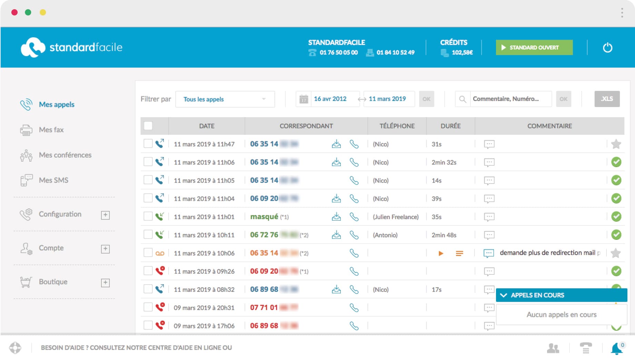Click the search magnifier icon
Viewport: 635px width, 360px height.
pyautogui.click(x=463, y=99)
